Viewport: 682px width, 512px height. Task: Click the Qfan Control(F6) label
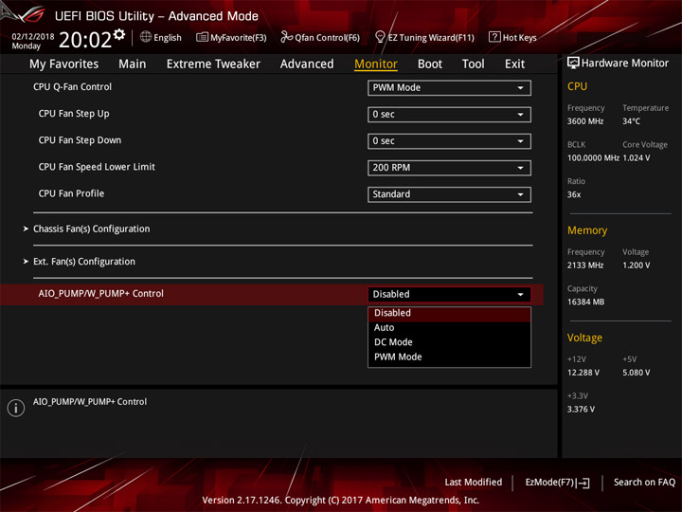pos(327,38)
